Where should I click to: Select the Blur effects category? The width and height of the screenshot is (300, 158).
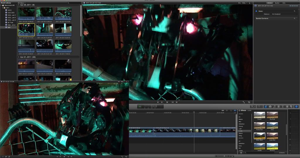pos(240,122)
